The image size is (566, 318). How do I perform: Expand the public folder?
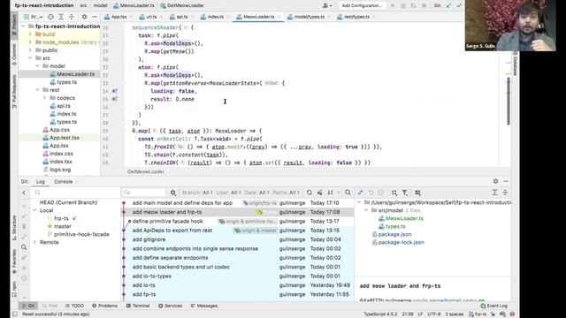(30, 50)
